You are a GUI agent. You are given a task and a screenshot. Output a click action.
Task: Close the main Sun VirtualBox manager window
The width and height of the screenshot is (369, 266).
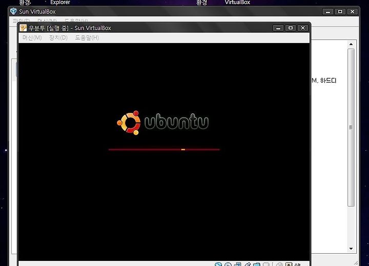tap(352, 12)
